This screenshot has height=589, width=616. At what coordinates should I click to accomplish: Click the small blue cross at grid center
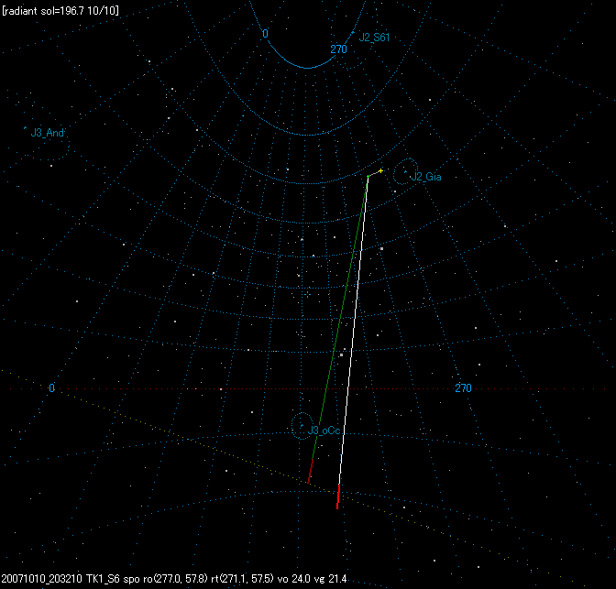pos(307,294)
